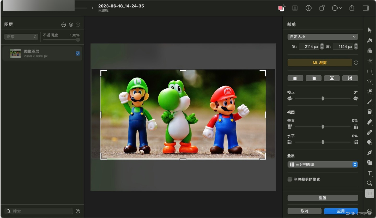
Task: Click the 垂直 perspective slider handle
Action: pos(323,127)
